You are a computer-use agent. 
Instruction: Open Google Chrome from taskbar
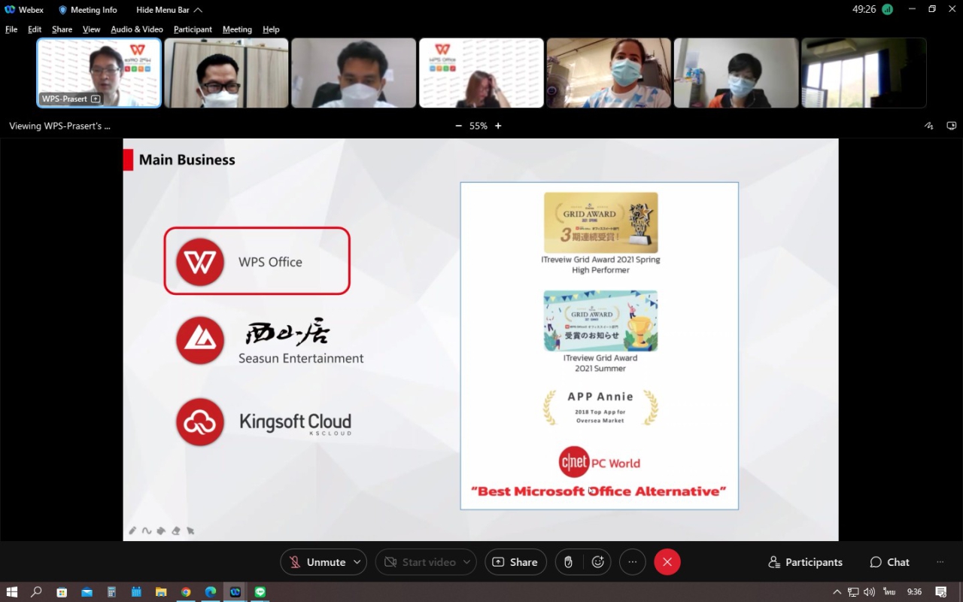coord(186,592)
